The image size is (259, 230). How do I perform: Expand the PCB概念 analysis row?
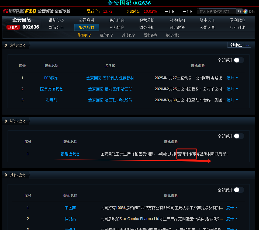(232, 78)
